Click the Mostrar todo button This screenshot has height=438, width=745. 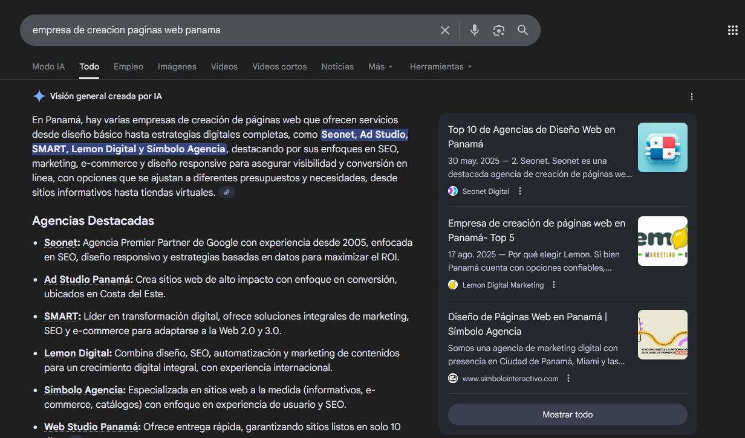tap(567, 414)
